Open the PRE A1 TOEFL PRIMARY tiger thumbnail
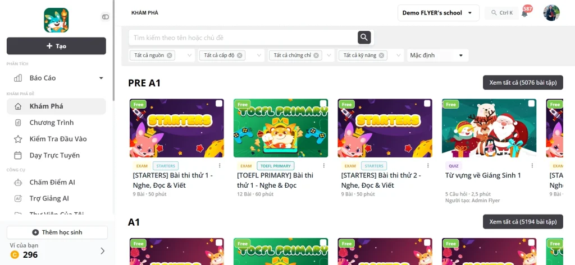 281,128
